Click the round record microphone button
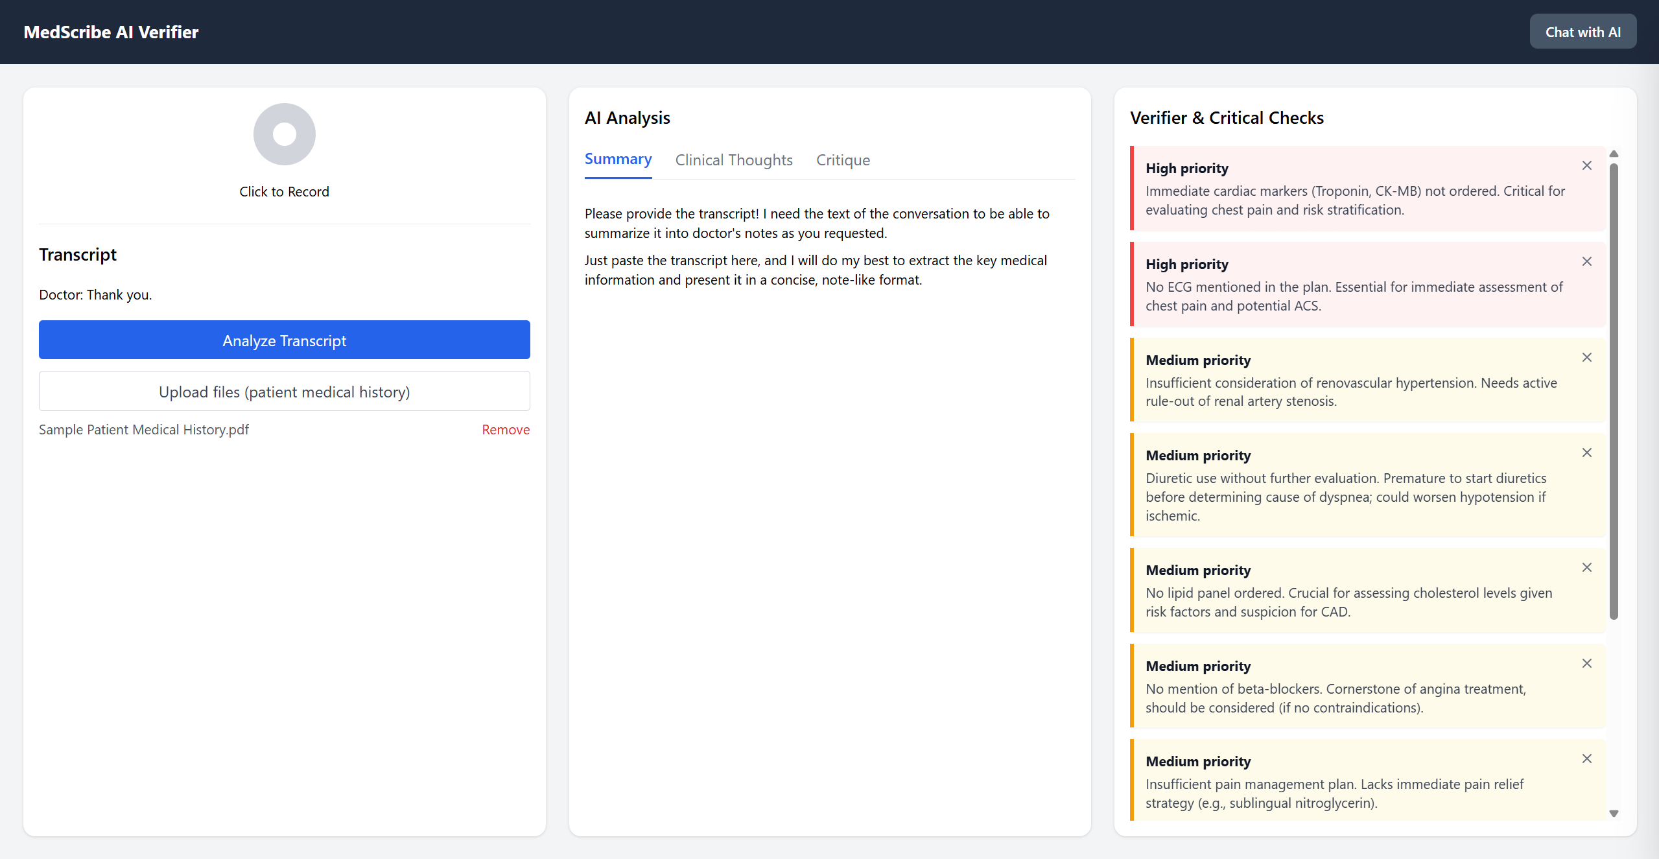The height and width of the screenshot is (859, 1659). 284,134
